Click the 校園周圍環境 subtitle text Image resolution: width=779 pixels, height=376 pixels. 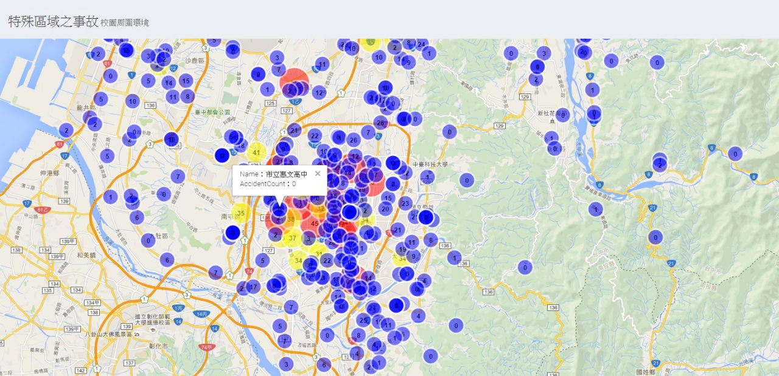point(125,22)
